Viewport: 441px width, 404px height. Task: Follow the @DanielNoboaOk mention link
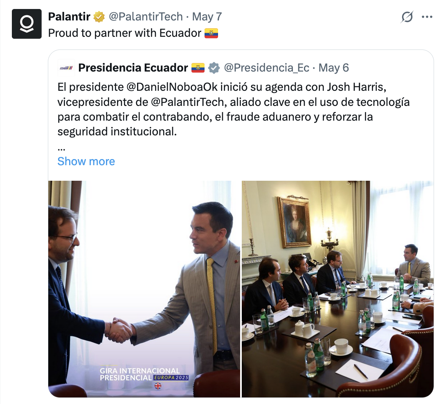[x=172, y=87]
